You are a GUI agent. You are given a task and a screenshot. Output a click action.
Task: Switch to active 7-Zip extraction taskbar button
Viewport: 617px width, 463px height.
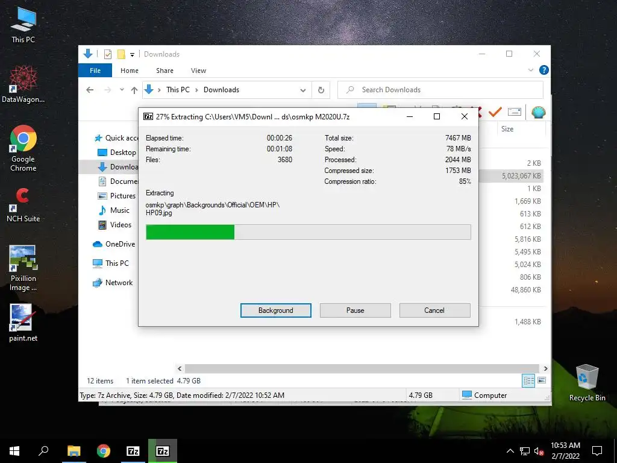pyautogui.click(x=163, y=451)
